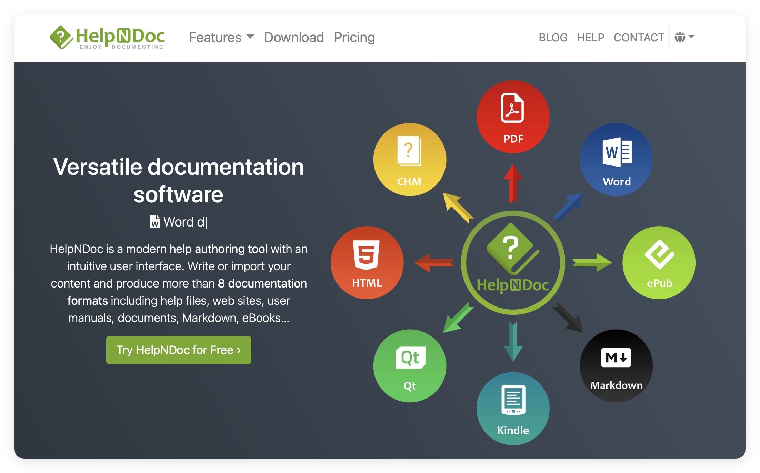Image resolution: width=760 pixels, height=473 pixels.
Task: Open the BLOG link
Action: click(553, 37)
